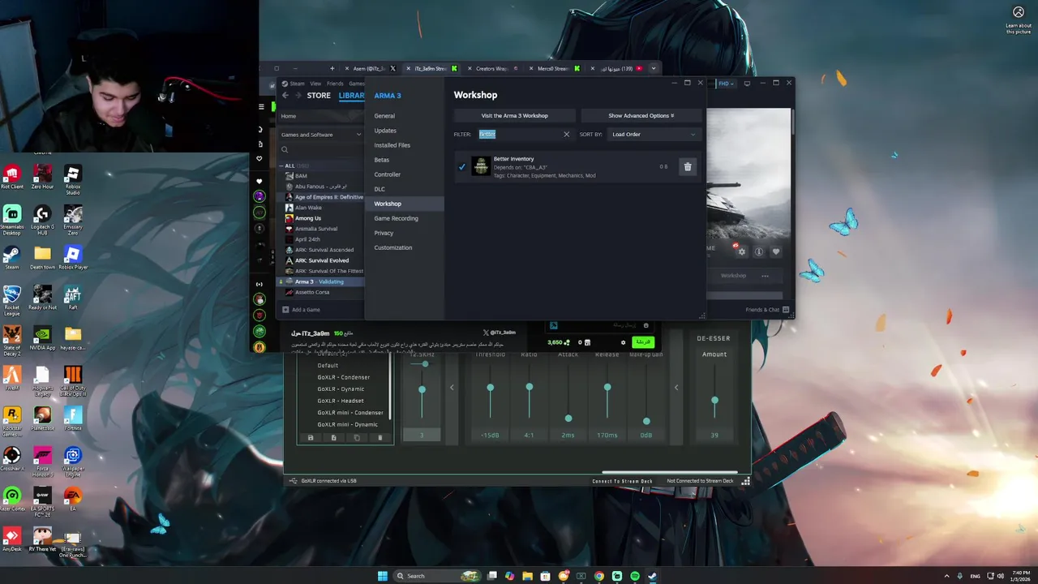Open the Riot Client desktop shortcut
This screenshot has width=1038, height=584.
click(x=11, y=178)
